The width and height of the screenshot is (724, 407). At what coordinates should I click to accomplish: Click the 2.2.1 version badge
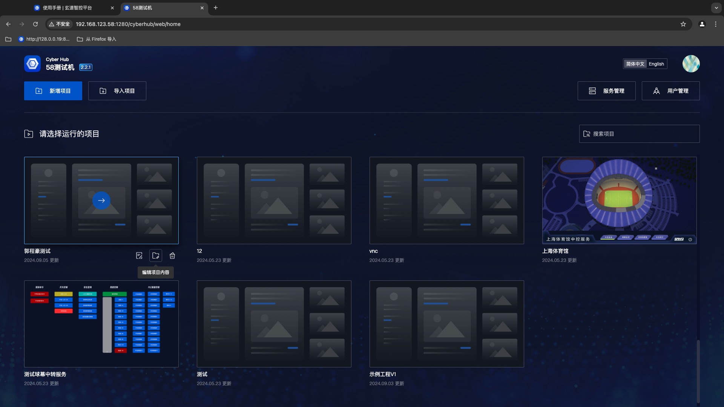[86, 67]
